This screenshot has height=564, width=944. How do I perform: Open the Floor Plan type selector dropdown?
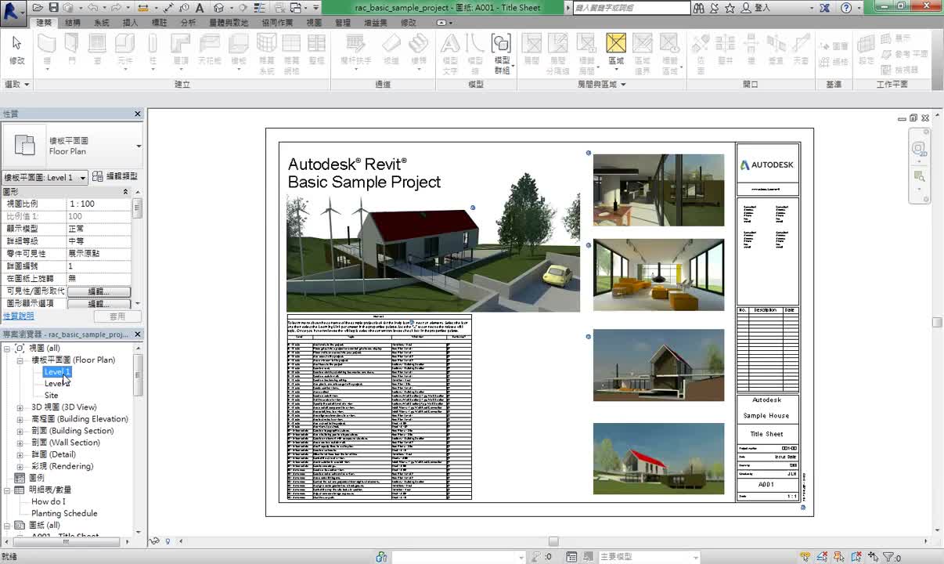pos(139,146)
